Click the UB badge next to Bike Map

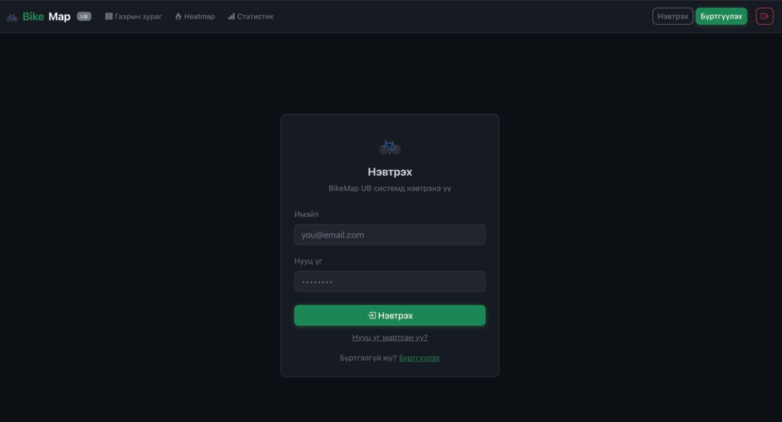84,16
